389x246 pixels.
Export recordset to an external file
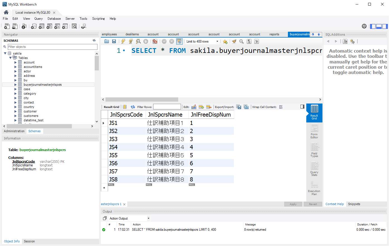pos(239,107)
